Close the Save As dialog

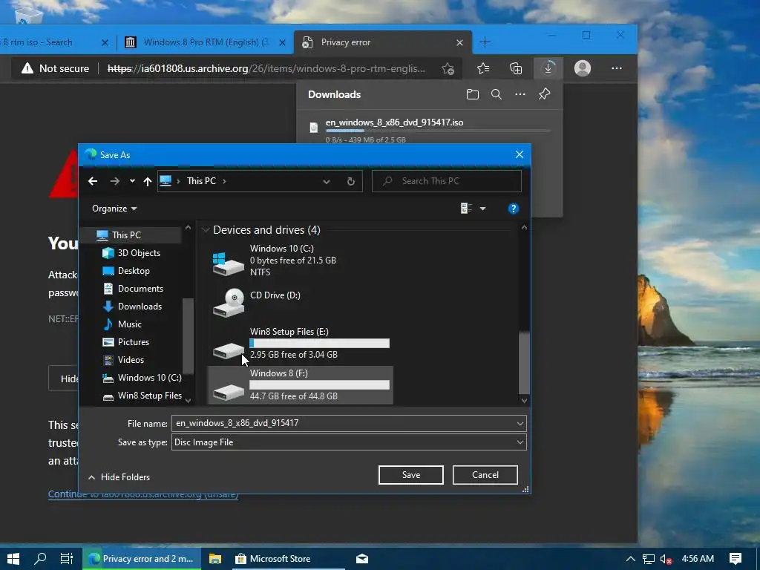pos(519,154)
